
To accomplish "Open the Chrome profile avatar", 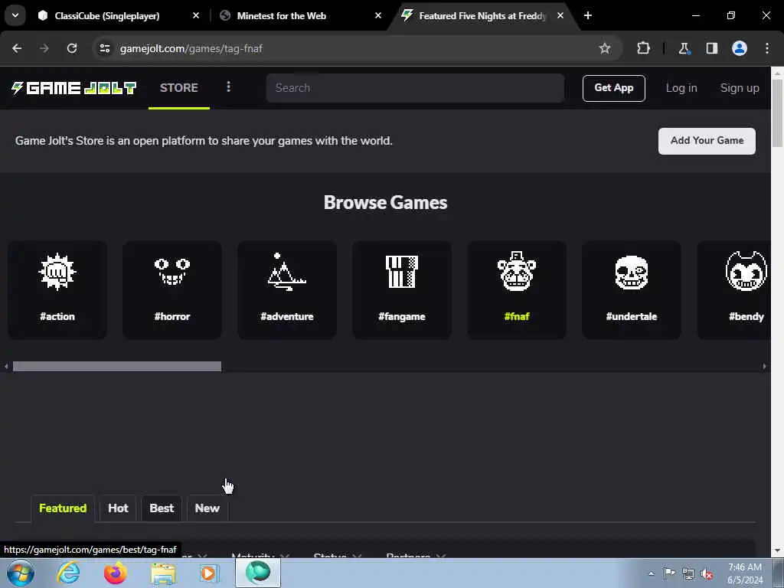I will pos(740,48).
